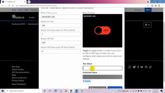The image size is (165, 93).
Task: Open Terms of Service link
Action: click(x=19, y=78)
